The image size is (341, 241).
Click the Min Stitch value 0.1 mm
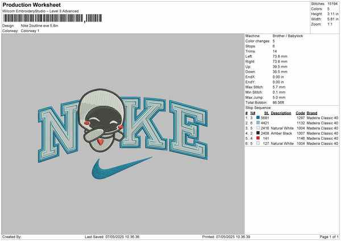coord(279,92)
